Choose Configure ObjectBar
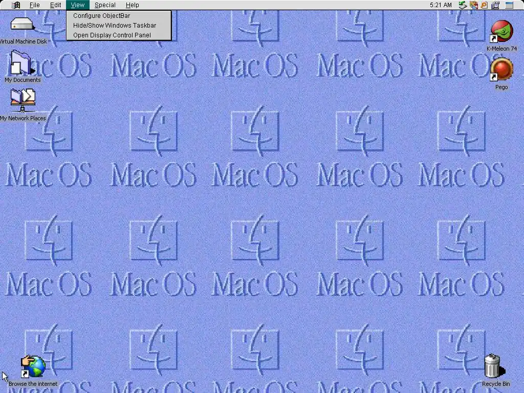This screenshot has width=524, height=393. tap(119, 16)
